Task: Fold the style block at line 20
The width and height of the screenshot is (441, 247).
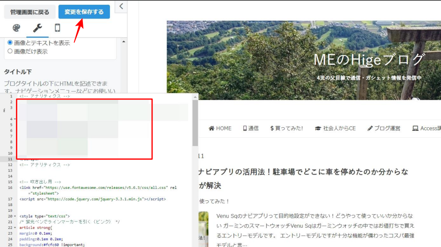Action: point(15,216)
